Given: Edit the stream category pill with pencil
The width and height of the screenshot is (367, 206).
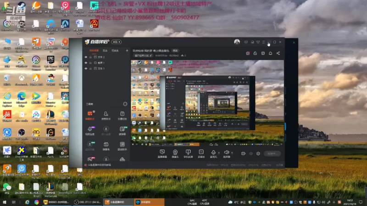Looking at the screenshot, I should pyautogui.click(x=143, y=55).
